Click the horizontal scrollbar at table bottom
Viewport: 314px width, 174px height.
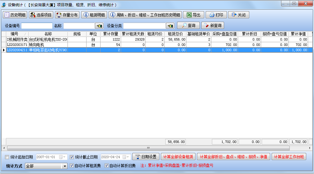point(148,148)
